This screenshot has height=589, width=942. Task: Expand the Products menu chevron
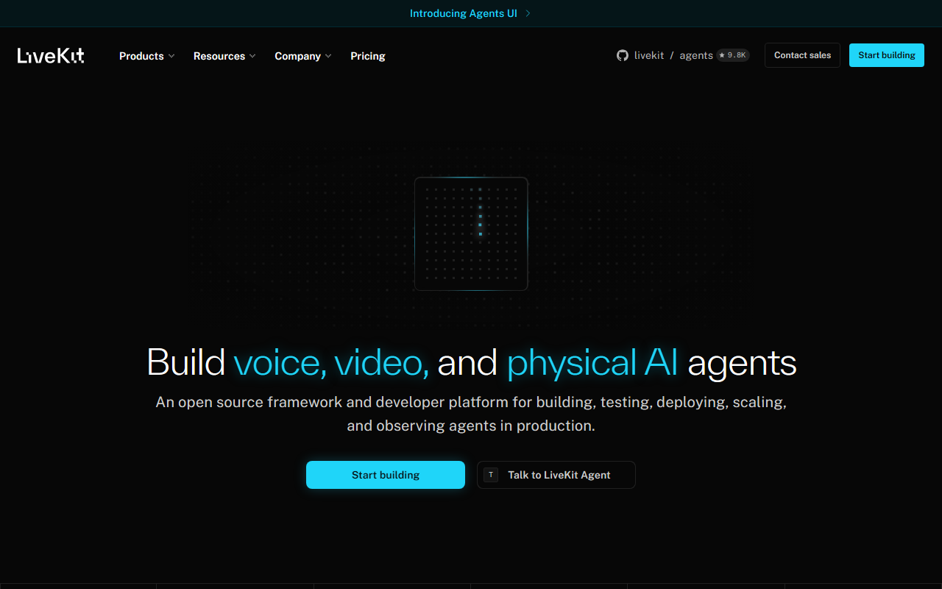[x=171, y=56]
